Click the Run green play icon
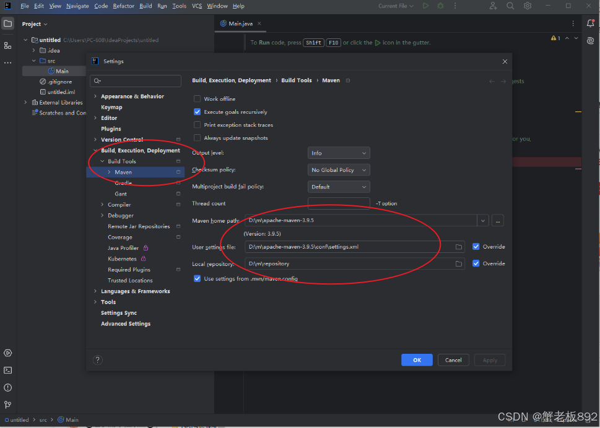This screenshot has height=428, width=600. tap(425, 6)
